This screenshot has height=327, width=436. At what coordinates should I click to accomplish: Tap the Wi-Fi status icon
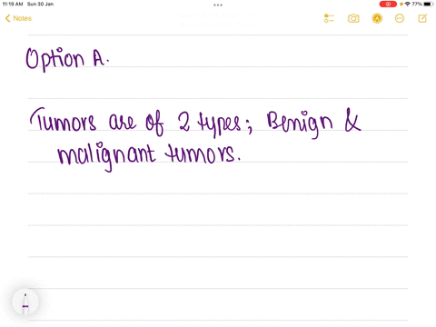(x=408, y=5)
